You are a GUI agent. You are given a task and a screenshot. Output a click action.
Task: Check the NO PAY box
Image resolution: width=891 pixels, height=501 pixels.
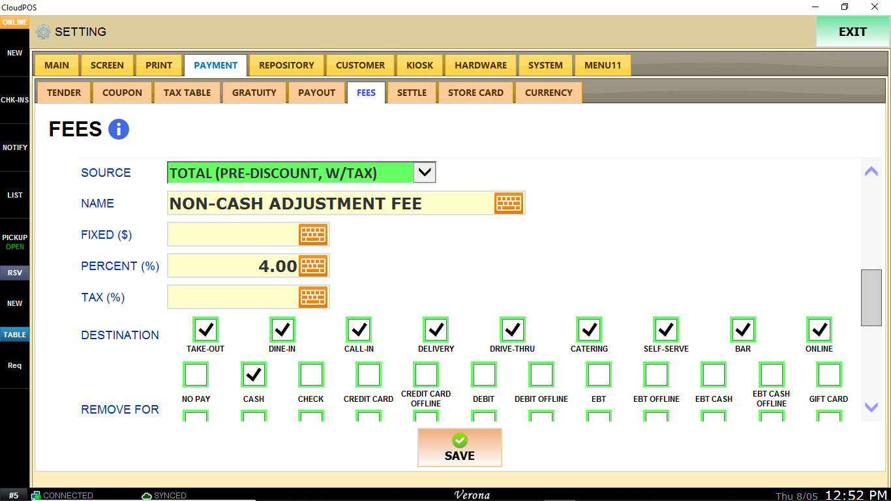(196, 375)
